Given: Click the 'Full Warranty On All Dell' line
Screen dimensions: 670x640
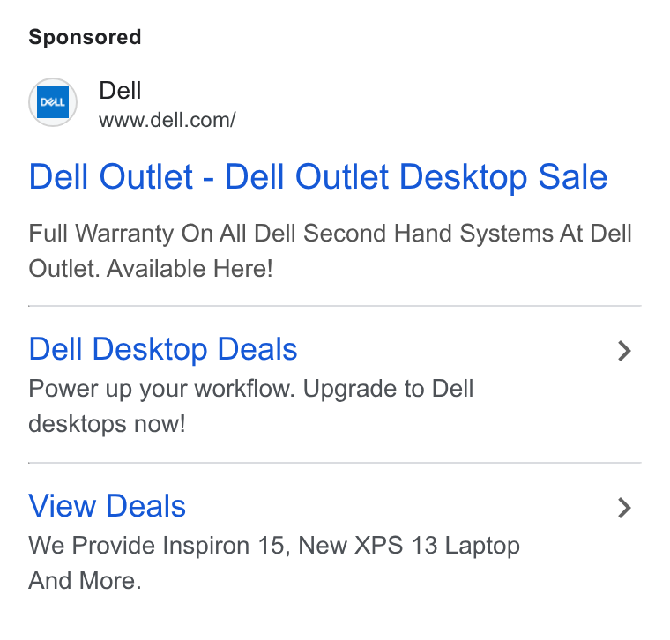Looking at the screenshot, I should click(330, 234).
